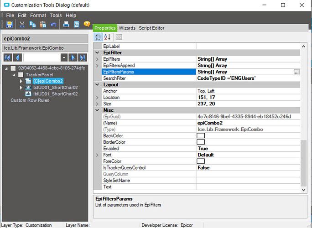Screen dimensions: 312x228
Task: Click the Cut scissors icon
Action: (x=22, y=25)
